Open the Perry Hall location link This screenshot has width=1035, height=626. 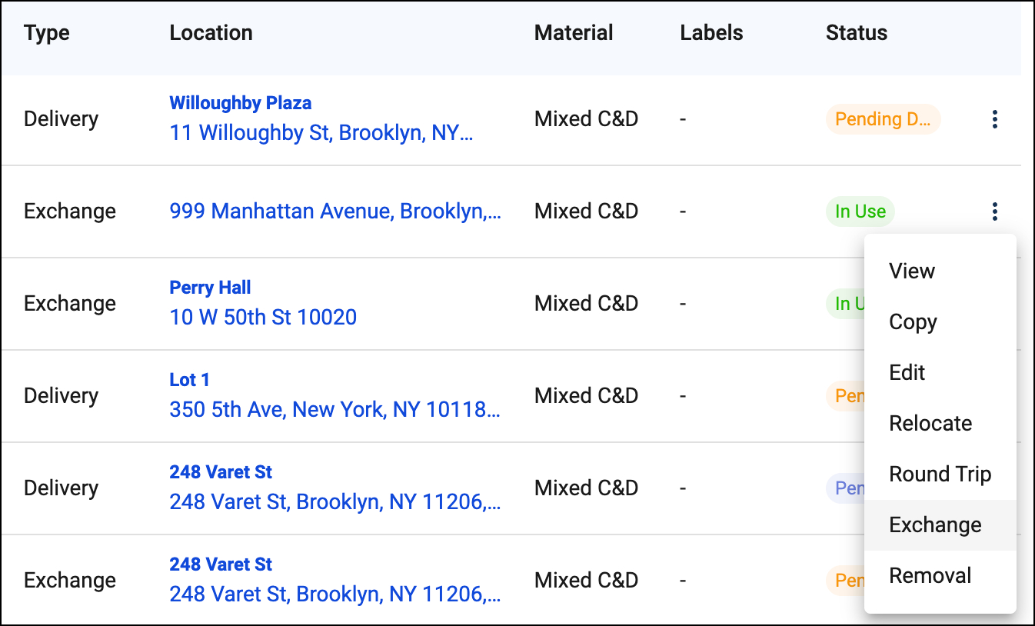point(210,288)
